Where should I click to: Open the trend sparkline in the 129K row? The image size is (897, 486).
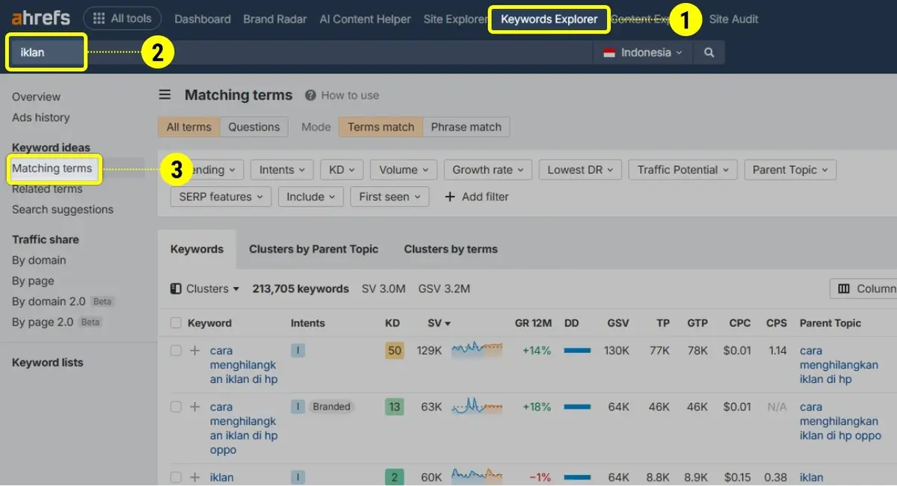click(477, 349)
